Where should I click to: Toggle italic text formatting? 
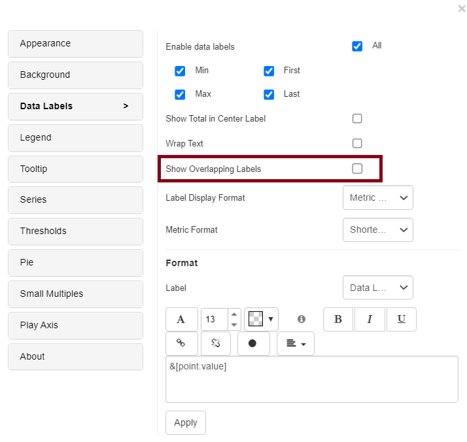click(x=370, y=319)
